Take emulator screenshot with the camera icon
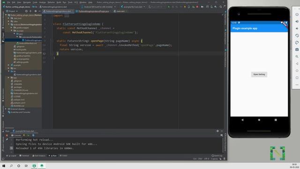300x169 pixels. point(297,49)
